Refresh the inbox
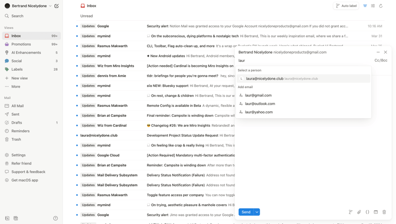Viewport: 396px width, 224px height. 381,6
